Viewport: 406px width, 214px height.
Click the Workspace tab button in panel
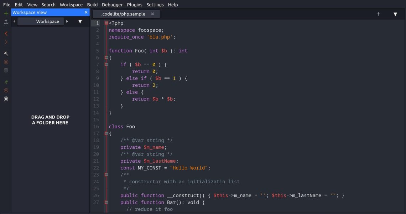(47, 21)
